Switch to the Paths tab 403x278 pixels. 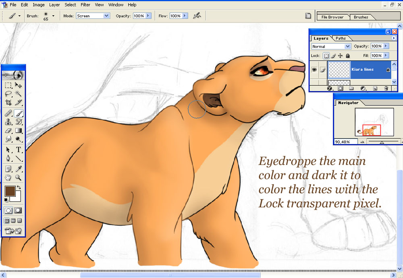[x=341, y=38]
